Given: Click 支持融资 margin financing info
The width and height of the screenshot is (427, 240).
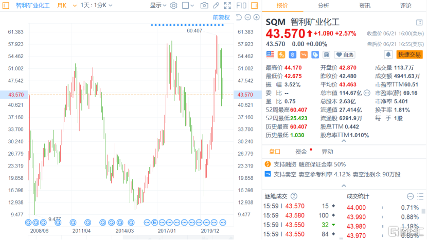Looking at the screenshot, I should click(305, 164).
